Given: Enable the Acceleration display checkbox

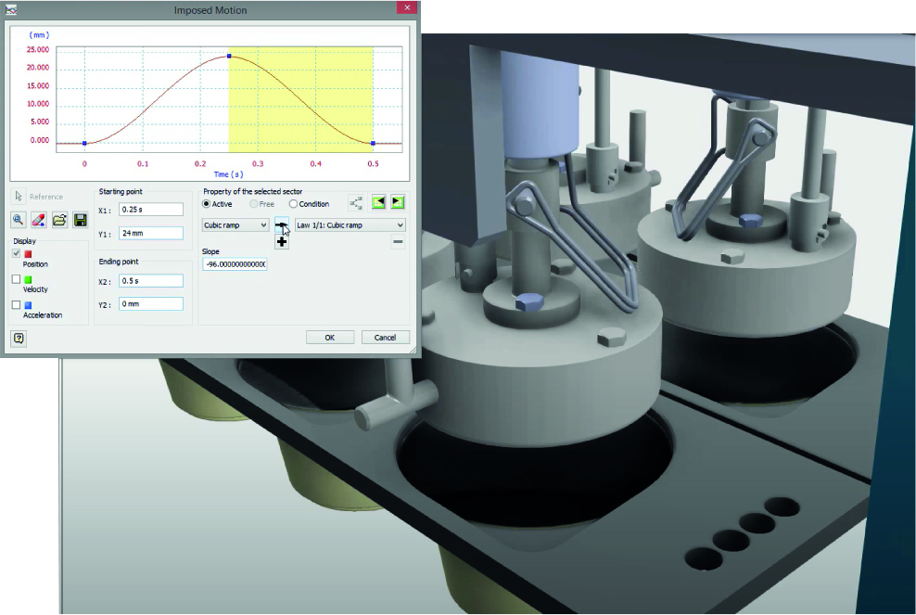Looking at the screenshot, I should pyautogui.click(x=17, y=304).
